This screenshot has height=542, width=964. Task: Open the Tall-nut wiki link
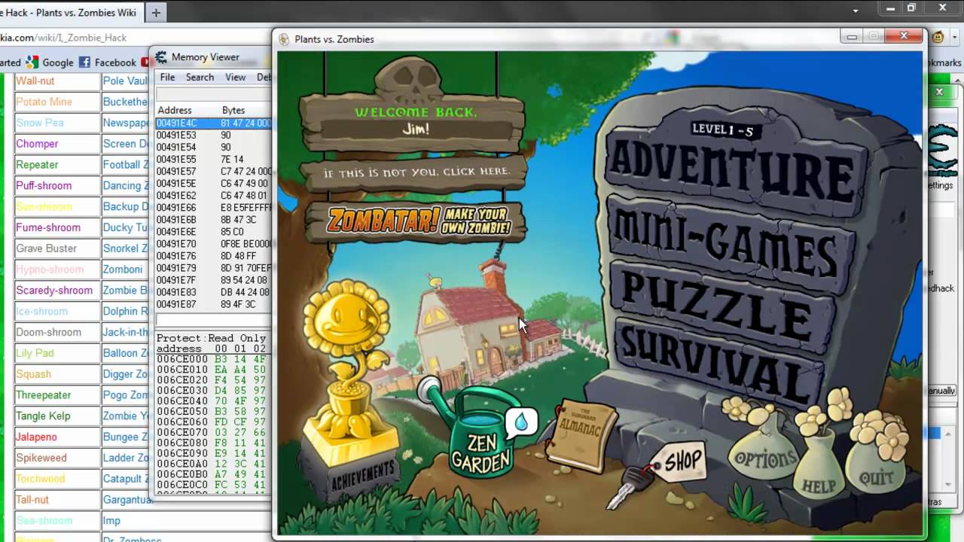tap(32, 500)
